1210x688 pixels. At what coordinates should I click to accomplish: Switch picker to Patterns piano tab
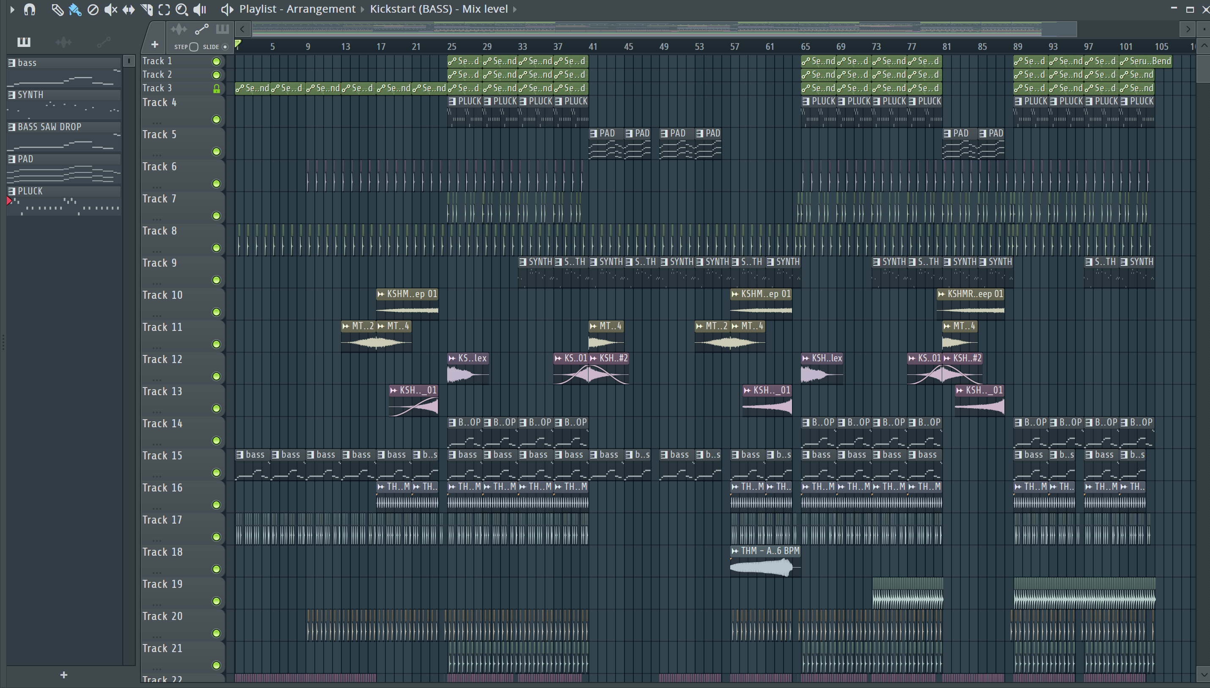[24, 42]
